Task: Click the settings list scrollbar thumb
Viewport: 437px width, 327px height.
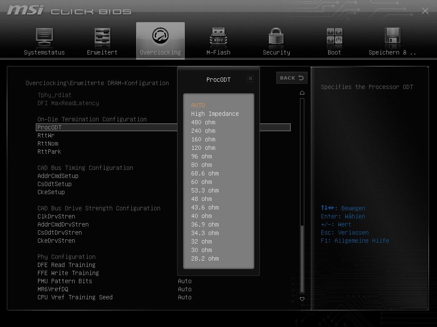Action: (302, 258)
